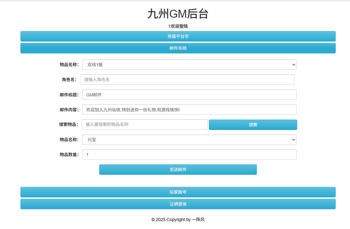The width and height of the screenshot is (350, 229).
Task: Open the 充值平台币 section
Action: pyautogui.click(x=178, y=36)
